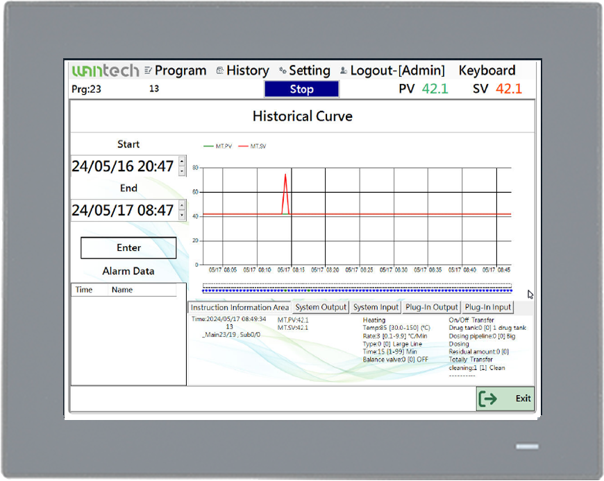Click the SV value 42.1

(x=509, y=89)
